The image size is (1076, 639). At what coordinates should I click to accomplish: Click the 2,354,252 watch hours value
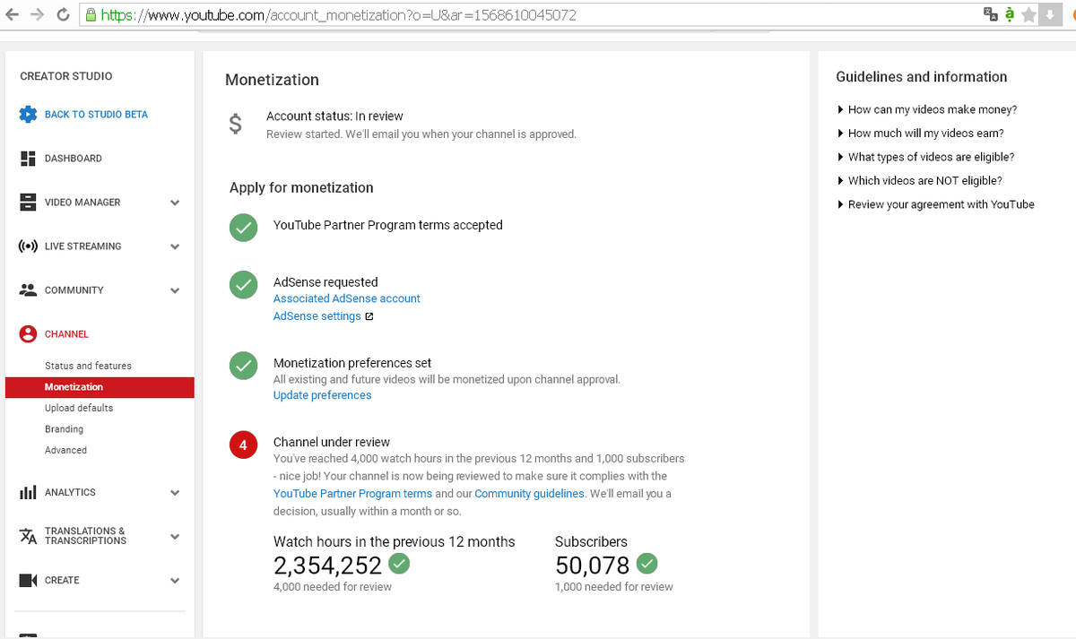click(x=327, y=565)
